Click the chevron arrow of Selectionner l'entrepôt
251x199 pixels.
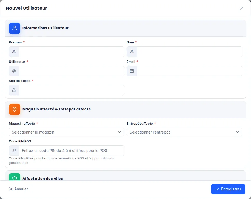click(x=237, y=132)
